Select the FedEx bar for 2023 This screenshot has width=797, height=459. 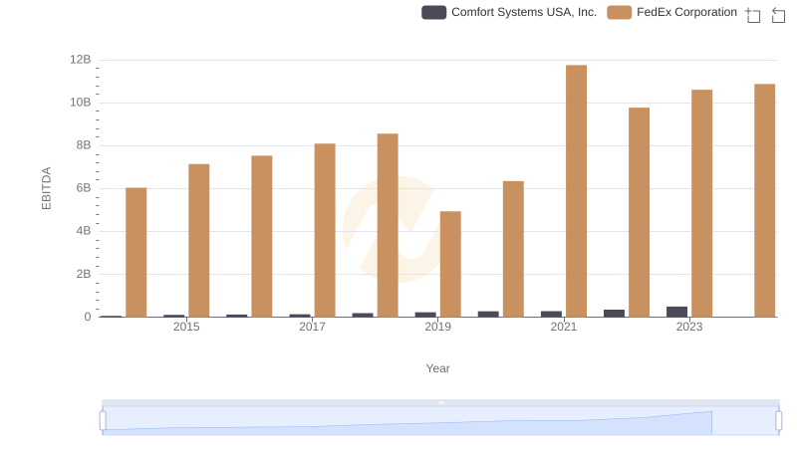point(701,203)
